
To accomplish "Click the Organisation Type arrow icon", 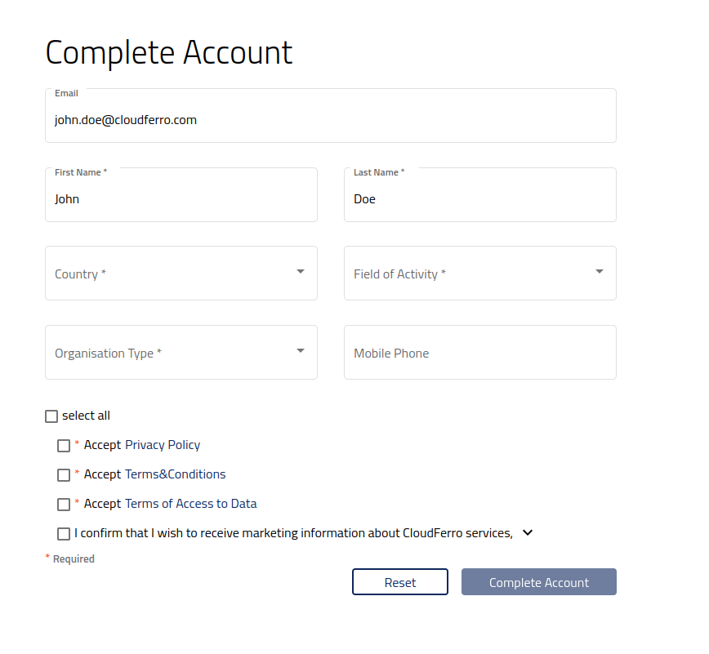I will click(301, 351).
